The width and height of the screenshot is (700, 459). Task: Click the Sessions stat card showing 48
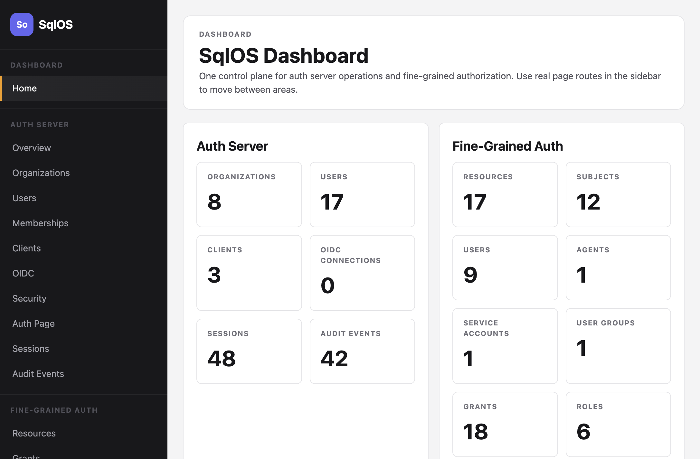tap(249, 351)
